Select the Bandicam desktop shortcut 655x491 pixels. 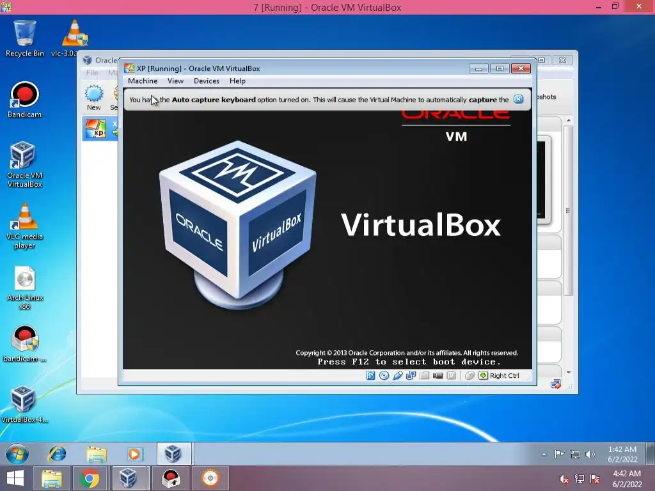point(25,99)
